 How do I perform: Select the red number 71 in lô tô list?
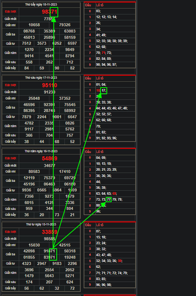coord(104,53)
